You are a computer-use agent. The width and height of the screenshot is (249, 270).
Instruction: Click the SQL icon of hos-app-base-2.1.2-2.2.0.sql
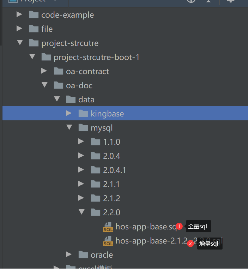click(108, 241)
